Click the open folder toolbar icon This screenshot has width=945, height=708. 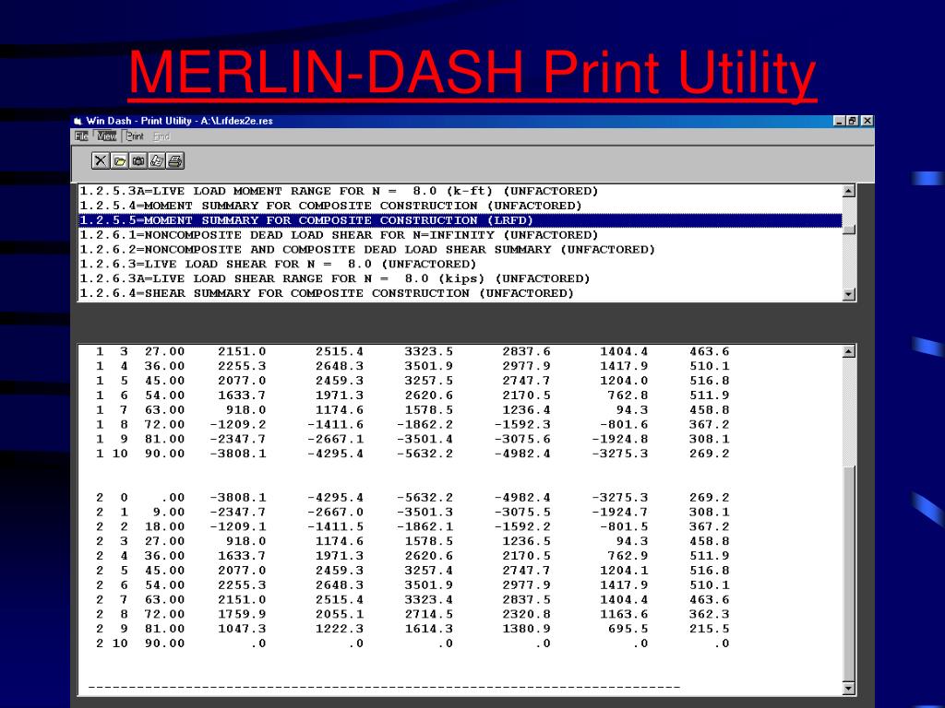pos(119,160)
